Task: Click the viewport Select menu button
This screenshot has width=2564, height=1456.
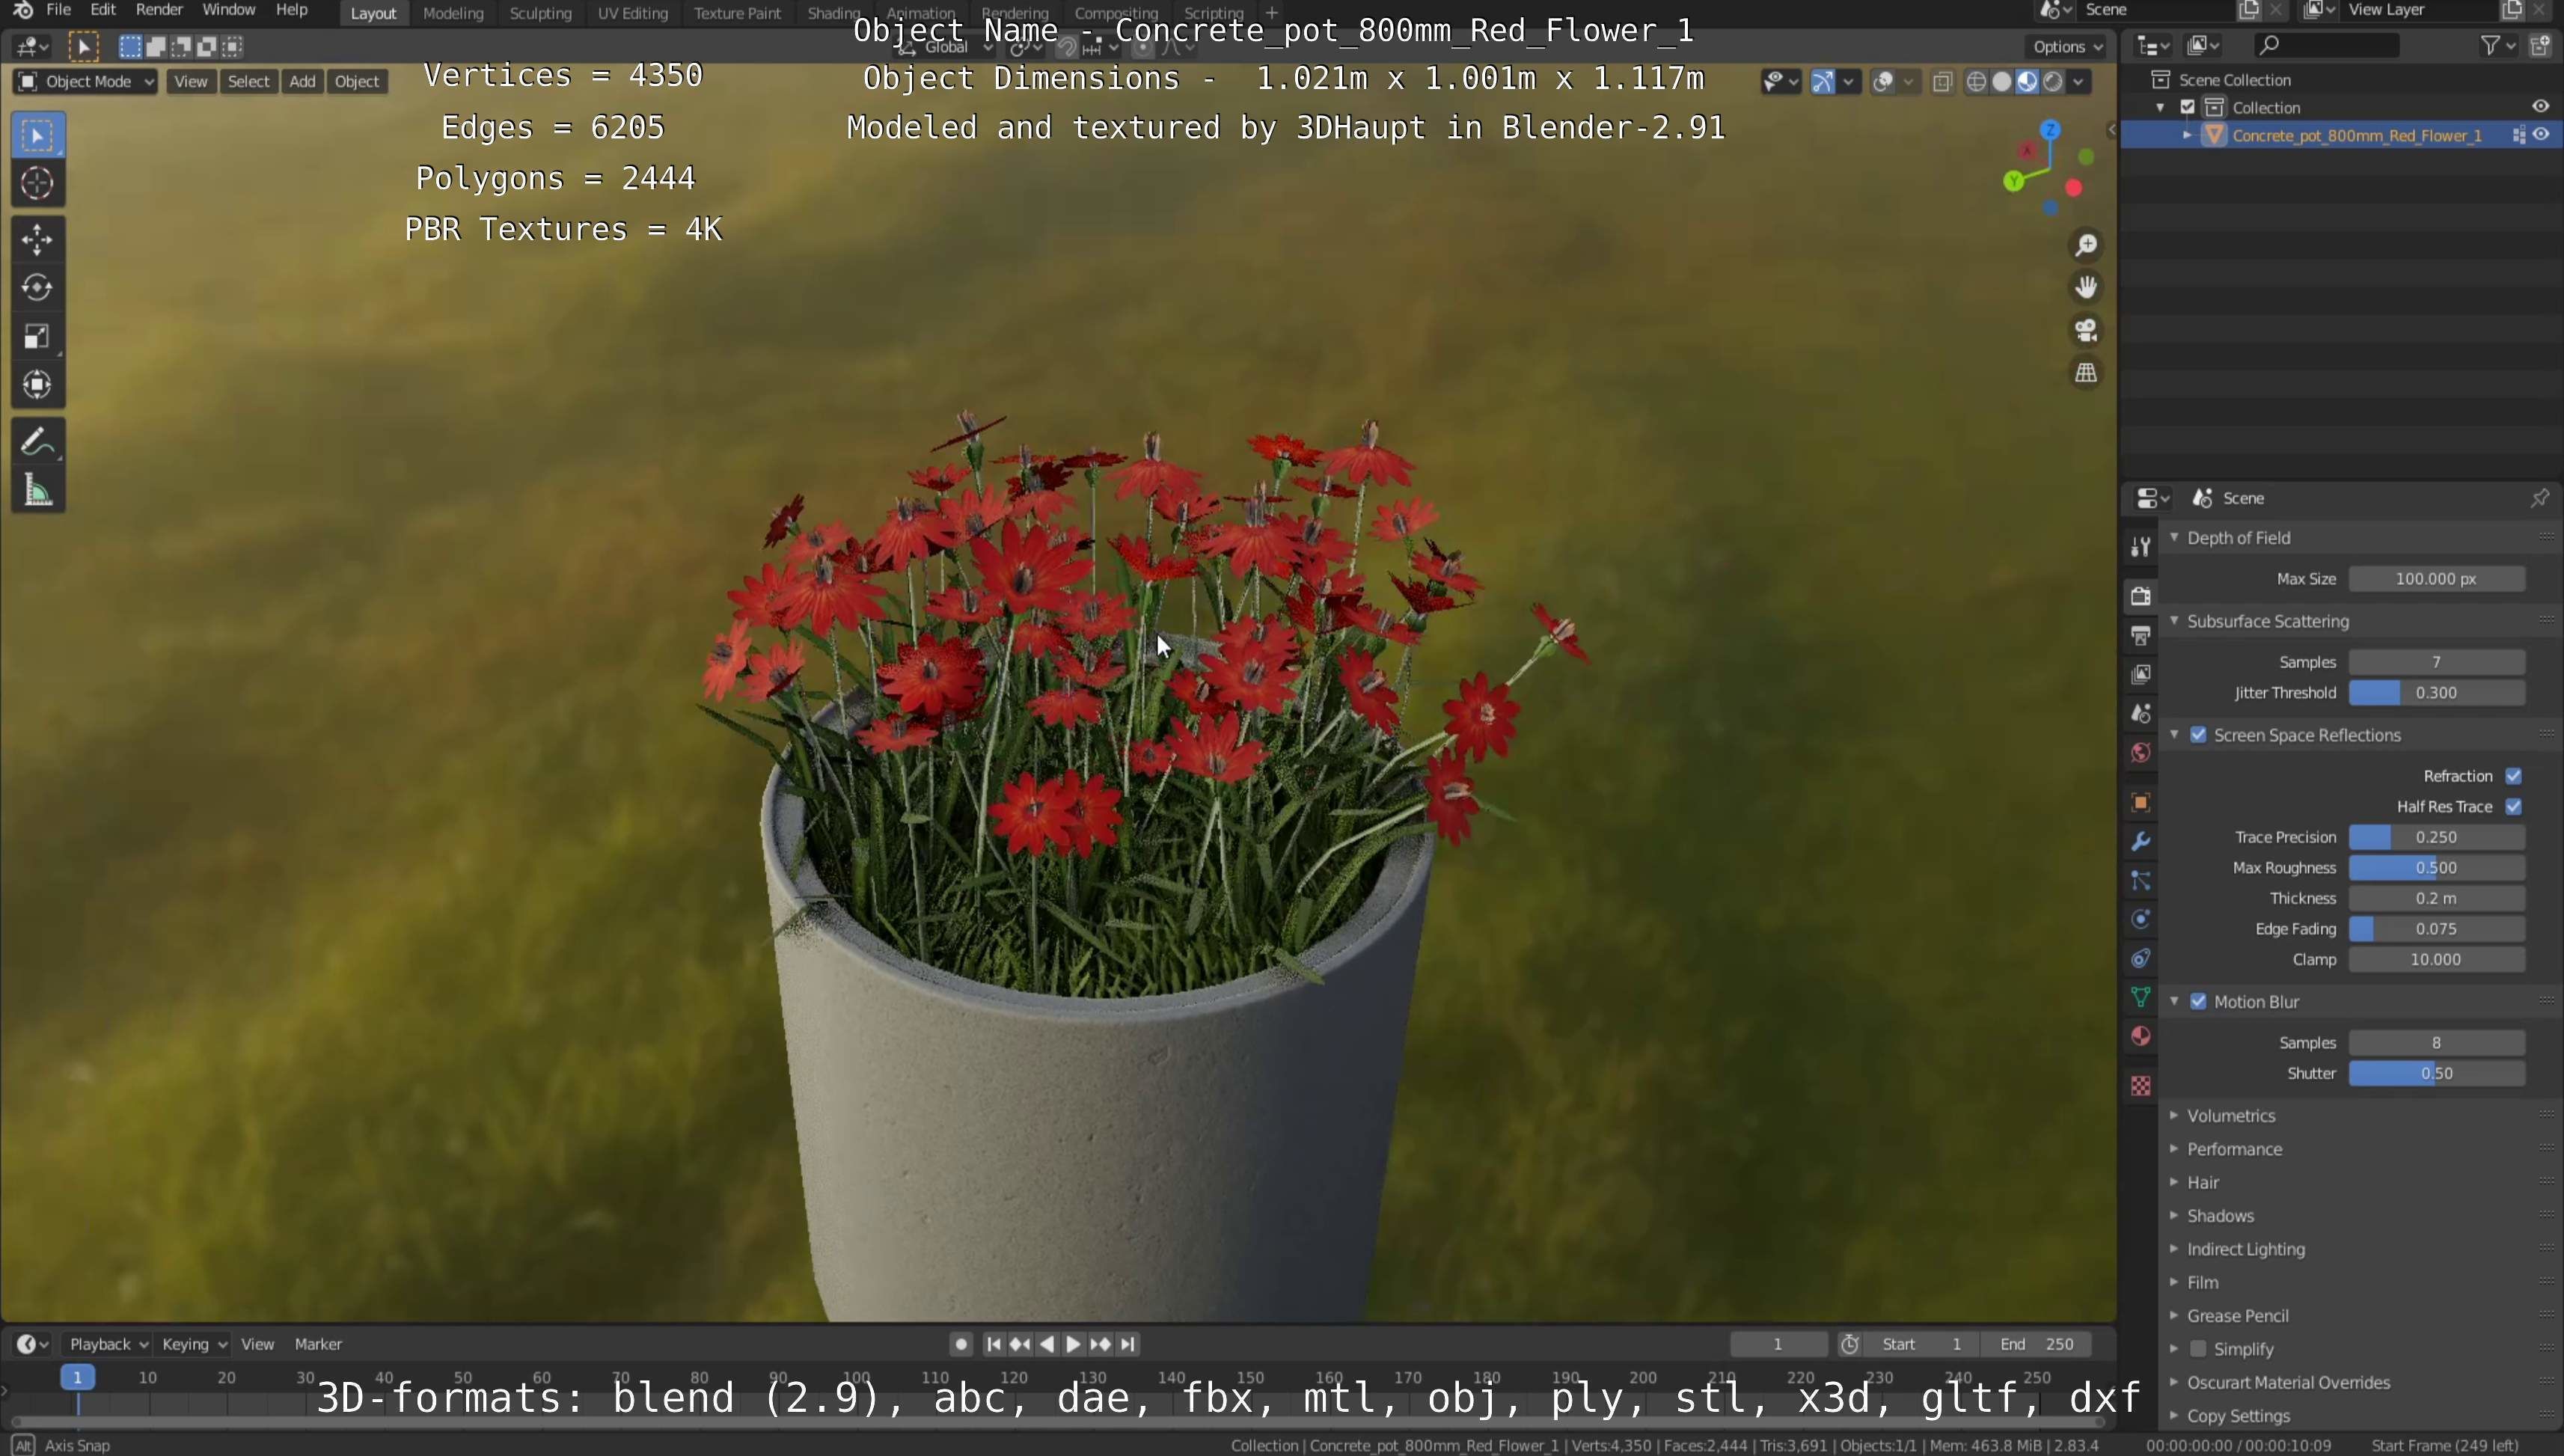Action: 249,82
